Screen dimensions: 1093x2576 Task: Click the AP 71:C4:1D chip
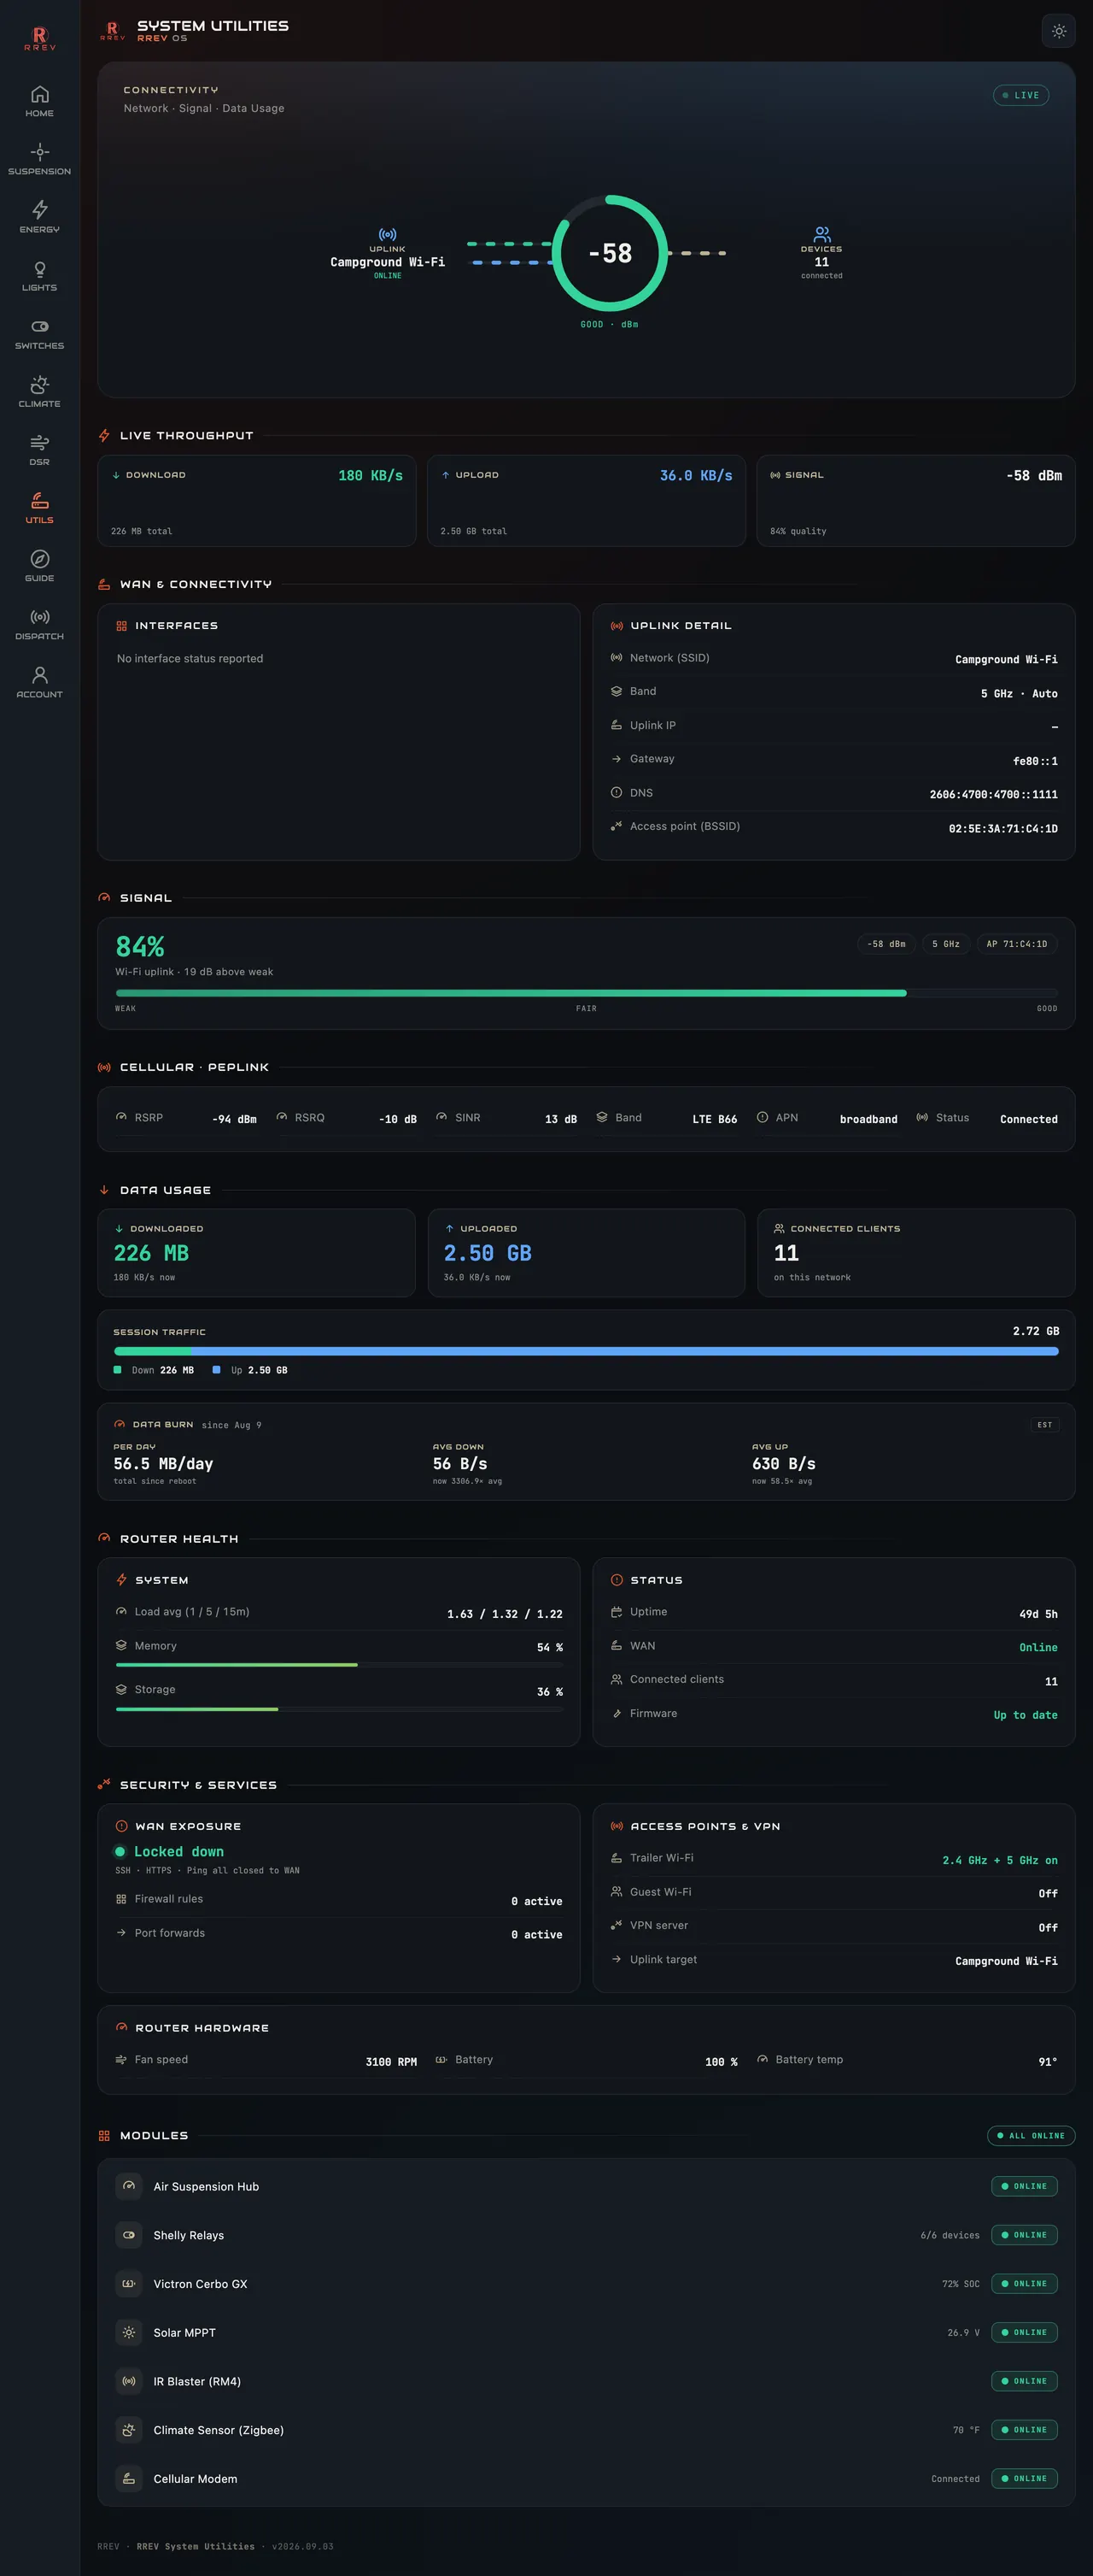coord(1017,944)
